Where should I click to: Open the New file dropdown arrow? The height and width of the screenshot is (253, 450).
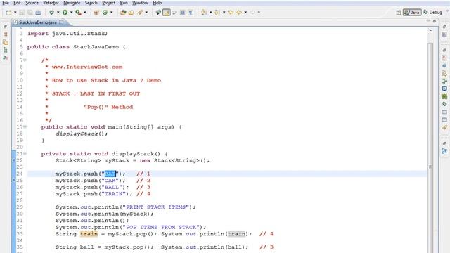pyautogui.click(x=15, y=13)
